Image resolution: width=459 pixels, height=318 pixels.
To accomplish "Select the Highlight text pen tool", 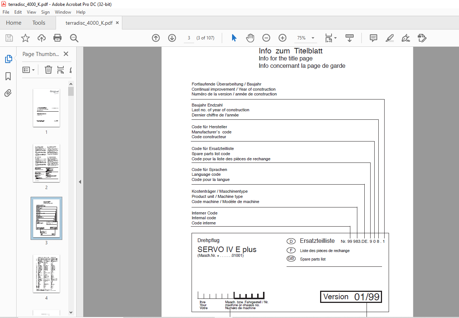I will tap(390, 38).
